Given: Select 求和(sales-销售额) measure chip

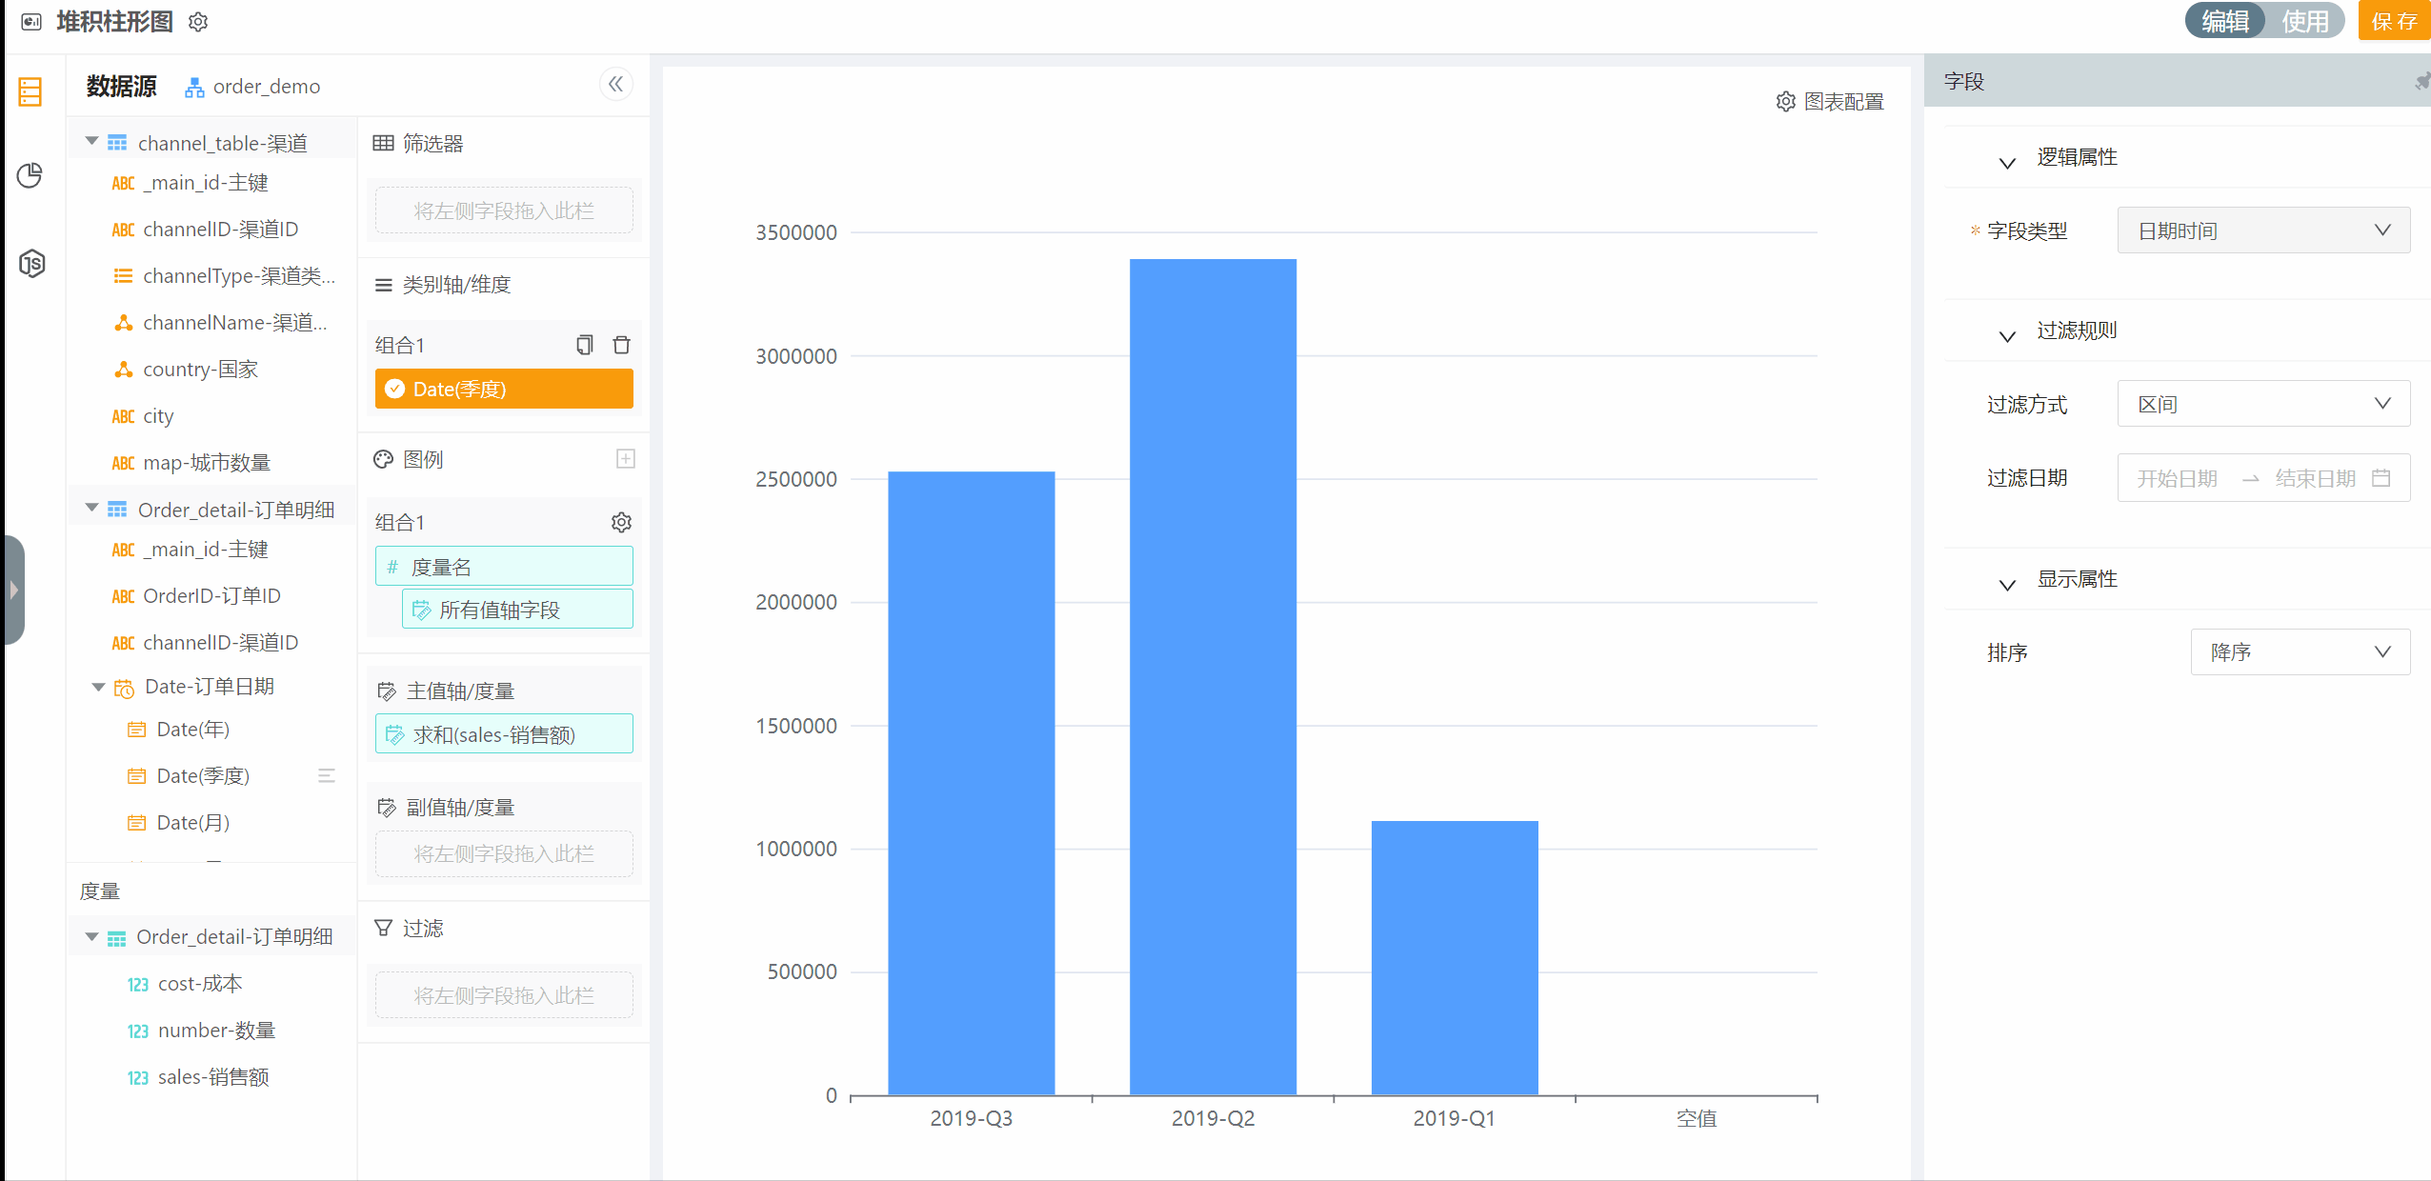Looking at the screenshot, I should (504, 734).
